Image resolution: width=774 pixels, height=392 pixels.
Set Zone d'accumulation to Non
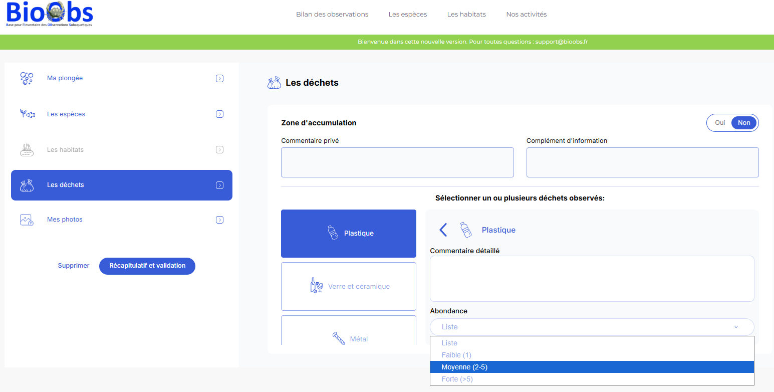pyautogui.click(x=744, y=123)
